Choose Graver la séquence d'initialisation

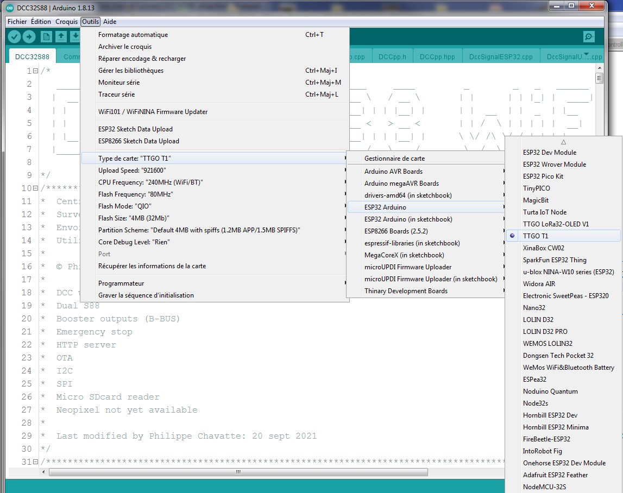coord(215,295)
